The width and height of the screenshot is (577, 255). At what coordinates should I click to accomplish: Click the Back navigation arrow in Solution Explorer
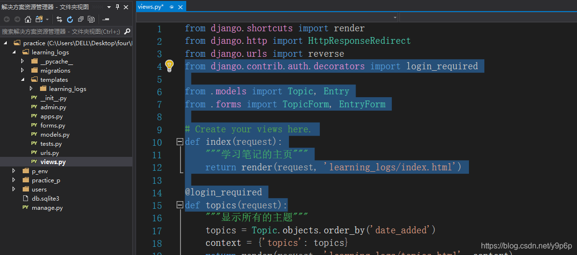(7, 19)
